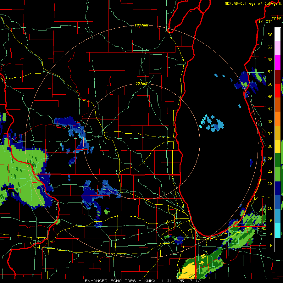
Task: Select the dark green legend swatch
Action: [278, 160]
